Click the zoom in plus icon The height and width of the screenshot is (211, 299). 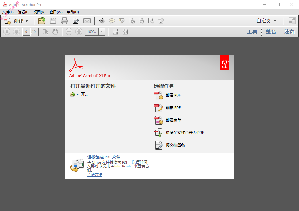(x=79, y=32)
